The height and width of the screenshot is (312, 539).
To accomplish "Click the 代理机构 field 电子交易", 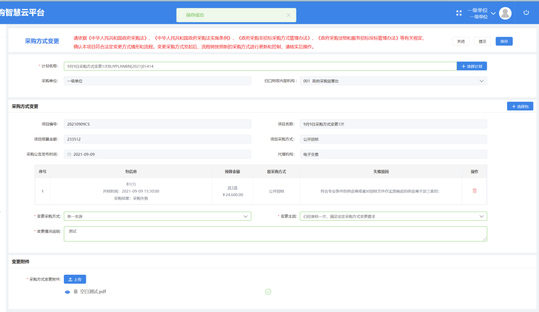I will click(394, 154).
